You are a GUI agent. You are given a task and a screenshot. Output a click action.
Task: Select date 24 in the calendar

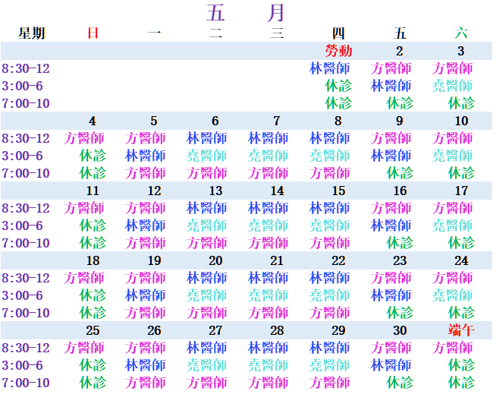[461, 260]
